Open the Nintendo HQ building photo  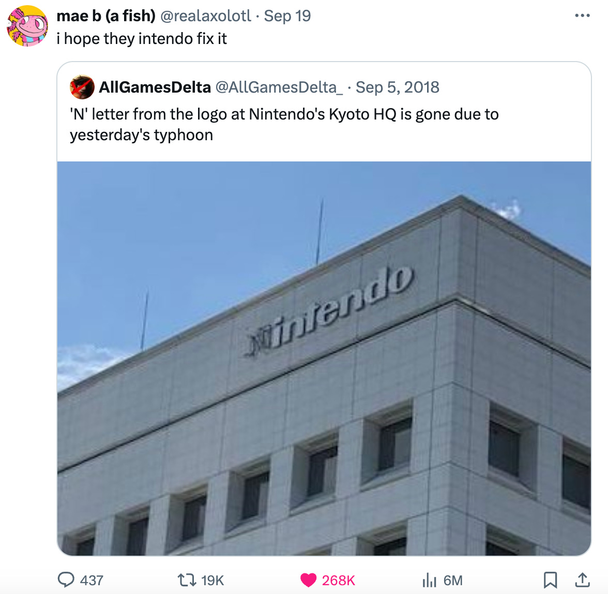pos(324,359)
